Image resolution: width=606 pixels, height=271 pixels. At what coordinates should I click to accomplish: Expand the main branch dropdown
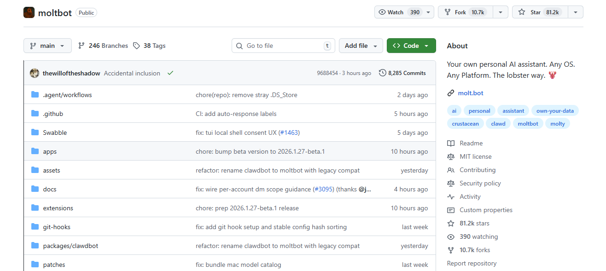47,46
